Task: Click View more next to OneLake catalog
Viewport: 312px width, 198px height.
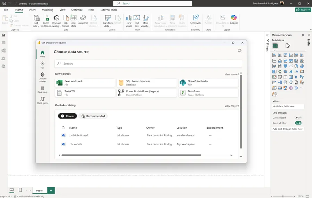Action: tap(232, 106)
